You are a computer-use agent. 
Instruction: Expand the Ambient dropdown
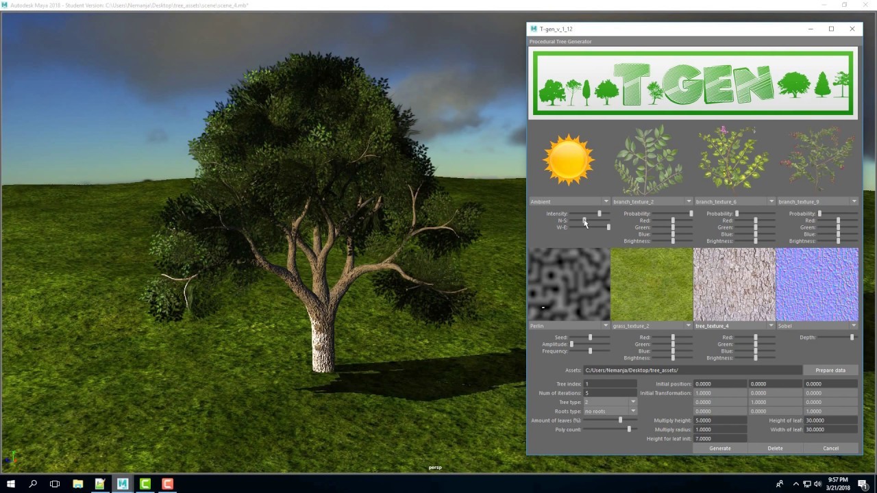(x=606, y=201)
